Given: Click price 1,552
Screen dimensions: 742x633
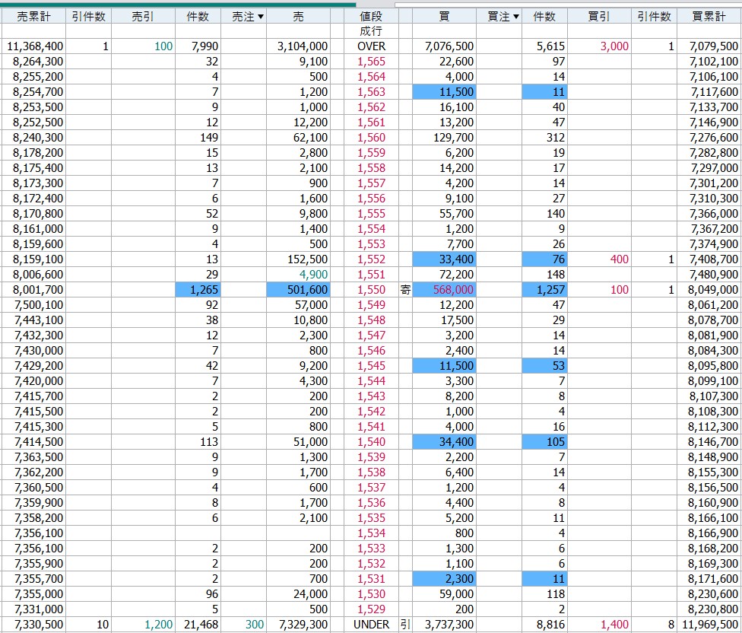Looking at the screenshot, I should 372,259.
